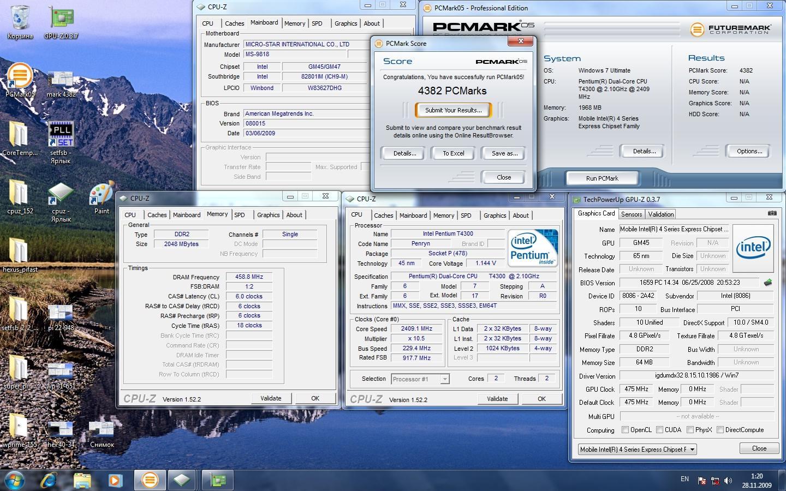786x491 pixels.
Task: Launch the cpuz shortcut (Ярлык) on the desktop
Action: tap(61, 201)
